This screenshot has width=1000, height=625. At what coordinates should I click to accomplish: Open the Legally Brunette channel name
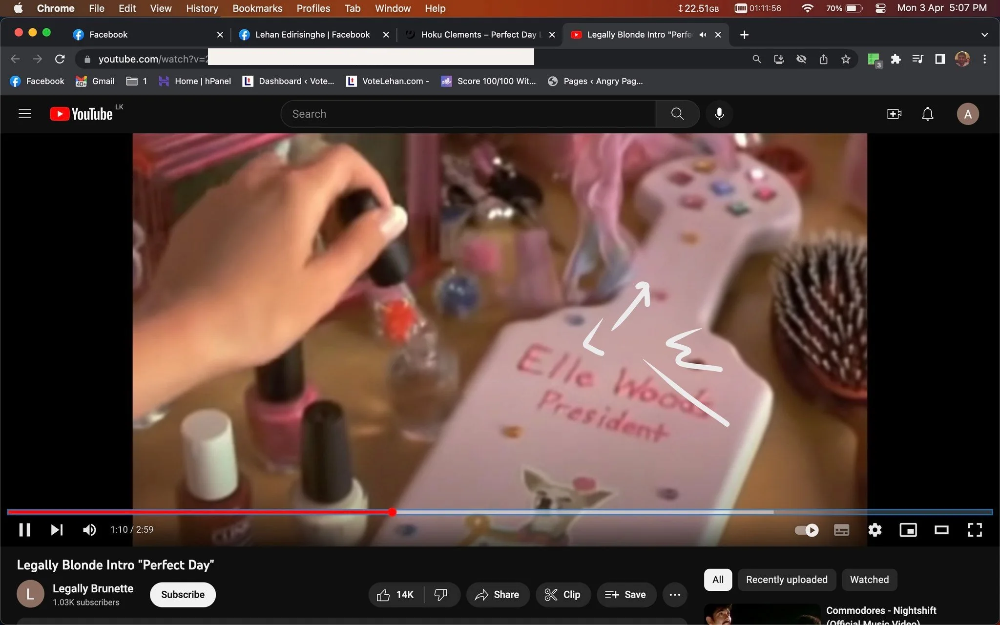pos(93,588)
